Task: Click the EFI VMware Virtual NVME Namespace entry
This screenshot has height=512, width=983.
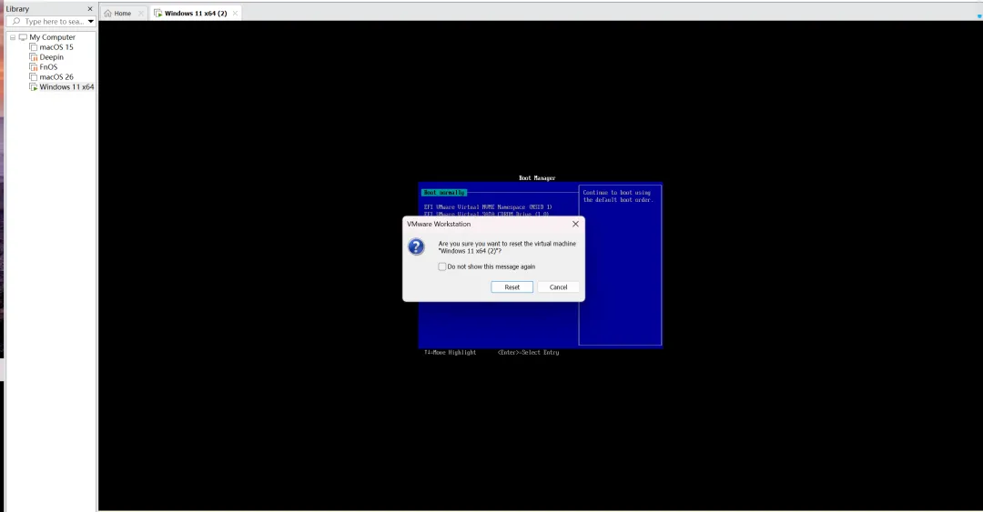Action: 488,206
